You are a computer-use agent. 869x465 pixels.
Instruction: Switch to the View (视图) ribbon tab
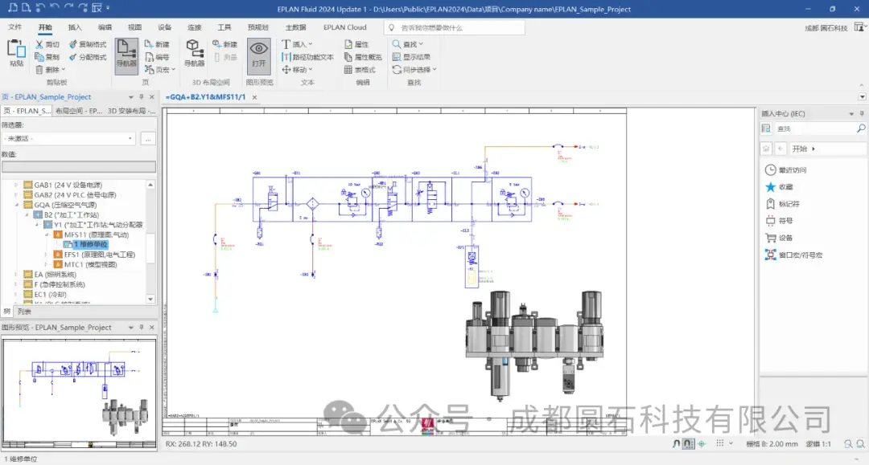(x=134, y=27)
